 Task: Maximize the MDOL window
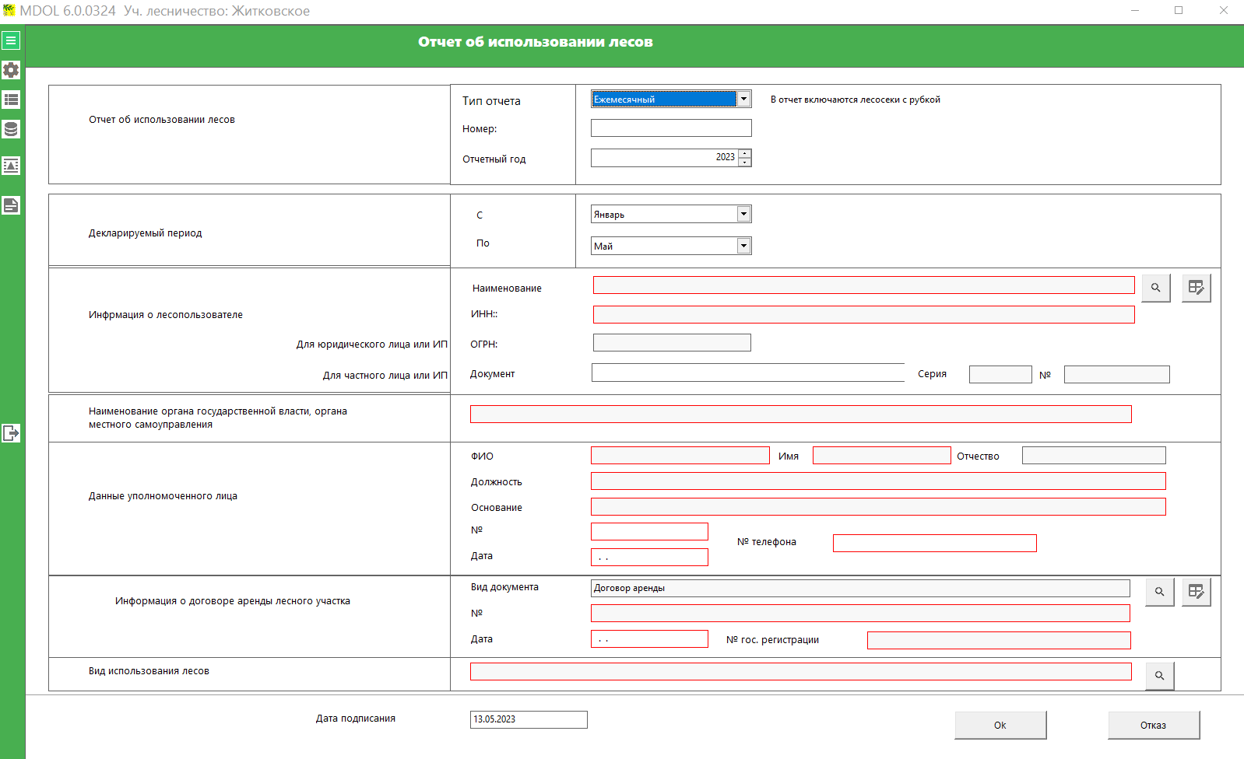pyautogui.click(x=1179, y=10)
